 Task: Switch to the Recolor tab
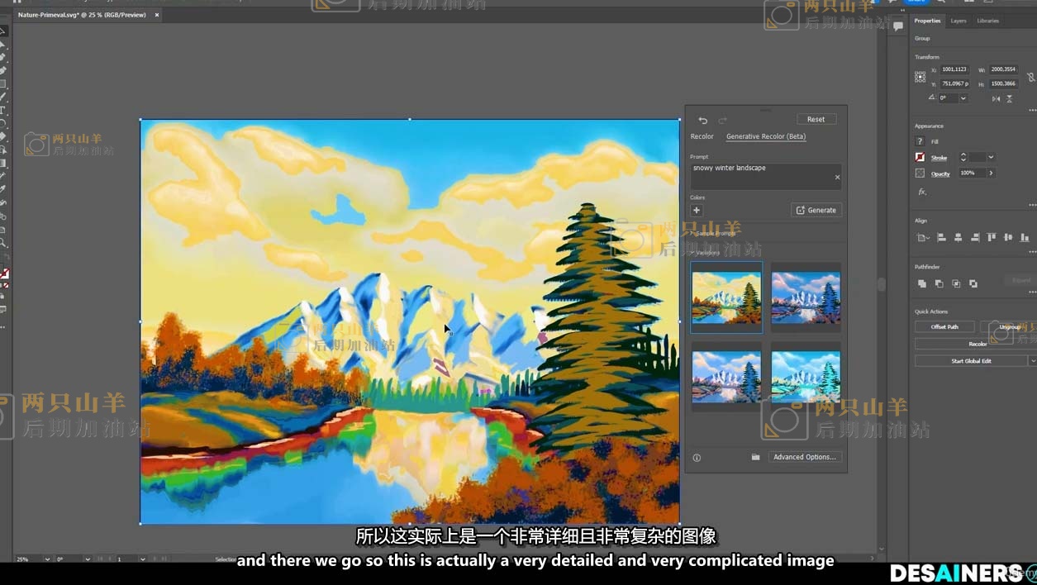tap(702, 136)
